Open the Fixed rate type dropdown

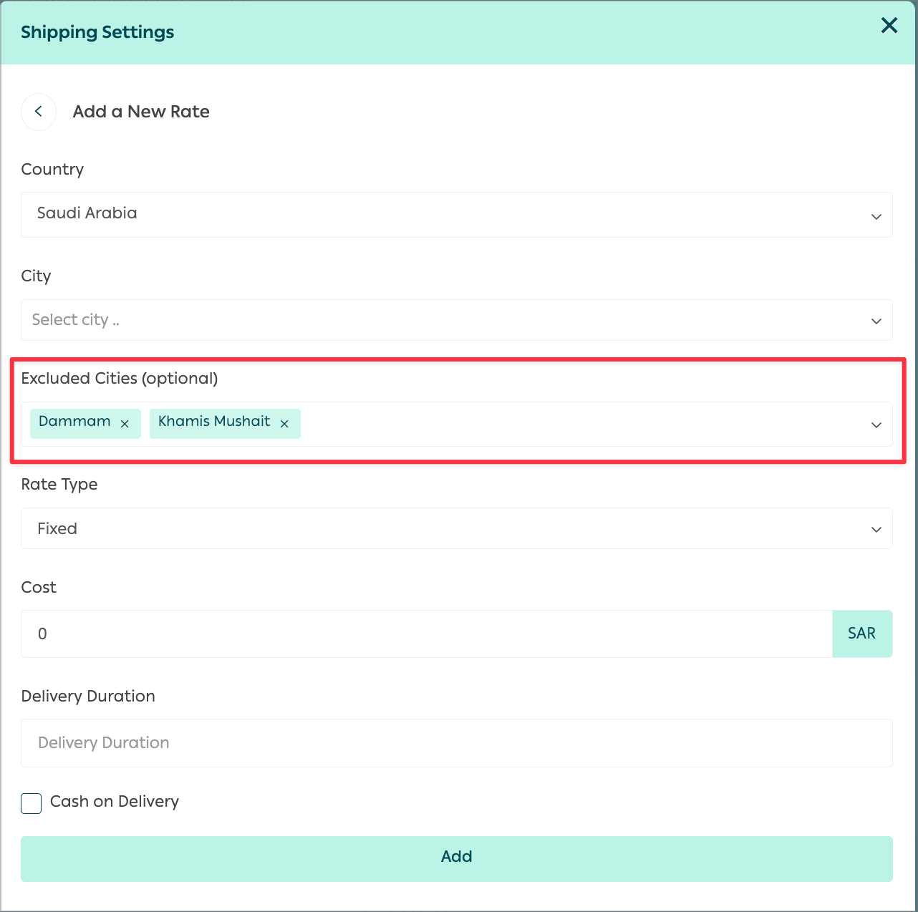(457, 528)
